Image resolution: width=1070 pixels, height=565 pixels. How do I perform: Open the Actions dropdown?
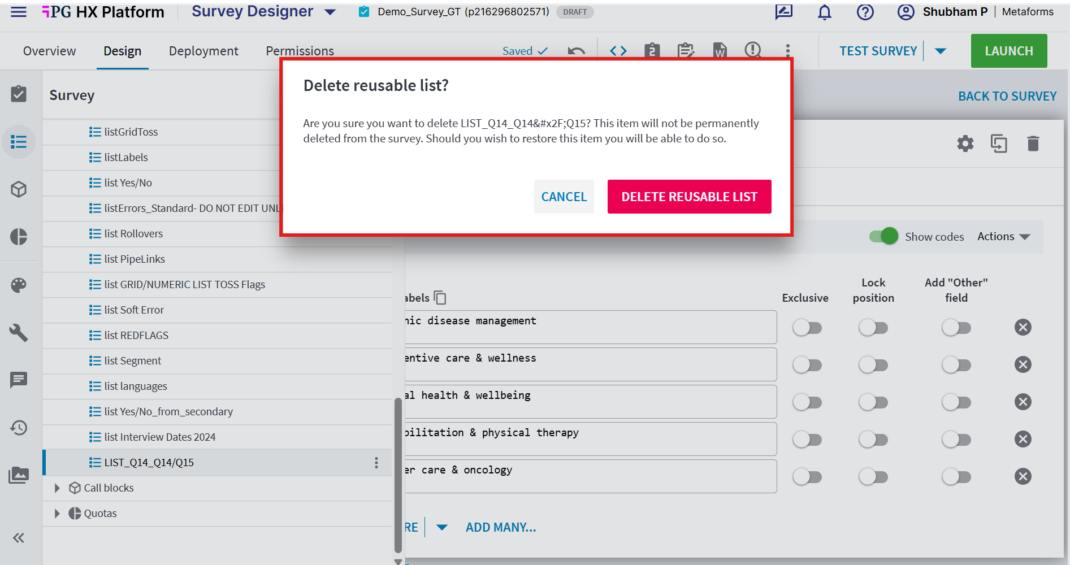pyautogui.click(x=1004, y=236)
